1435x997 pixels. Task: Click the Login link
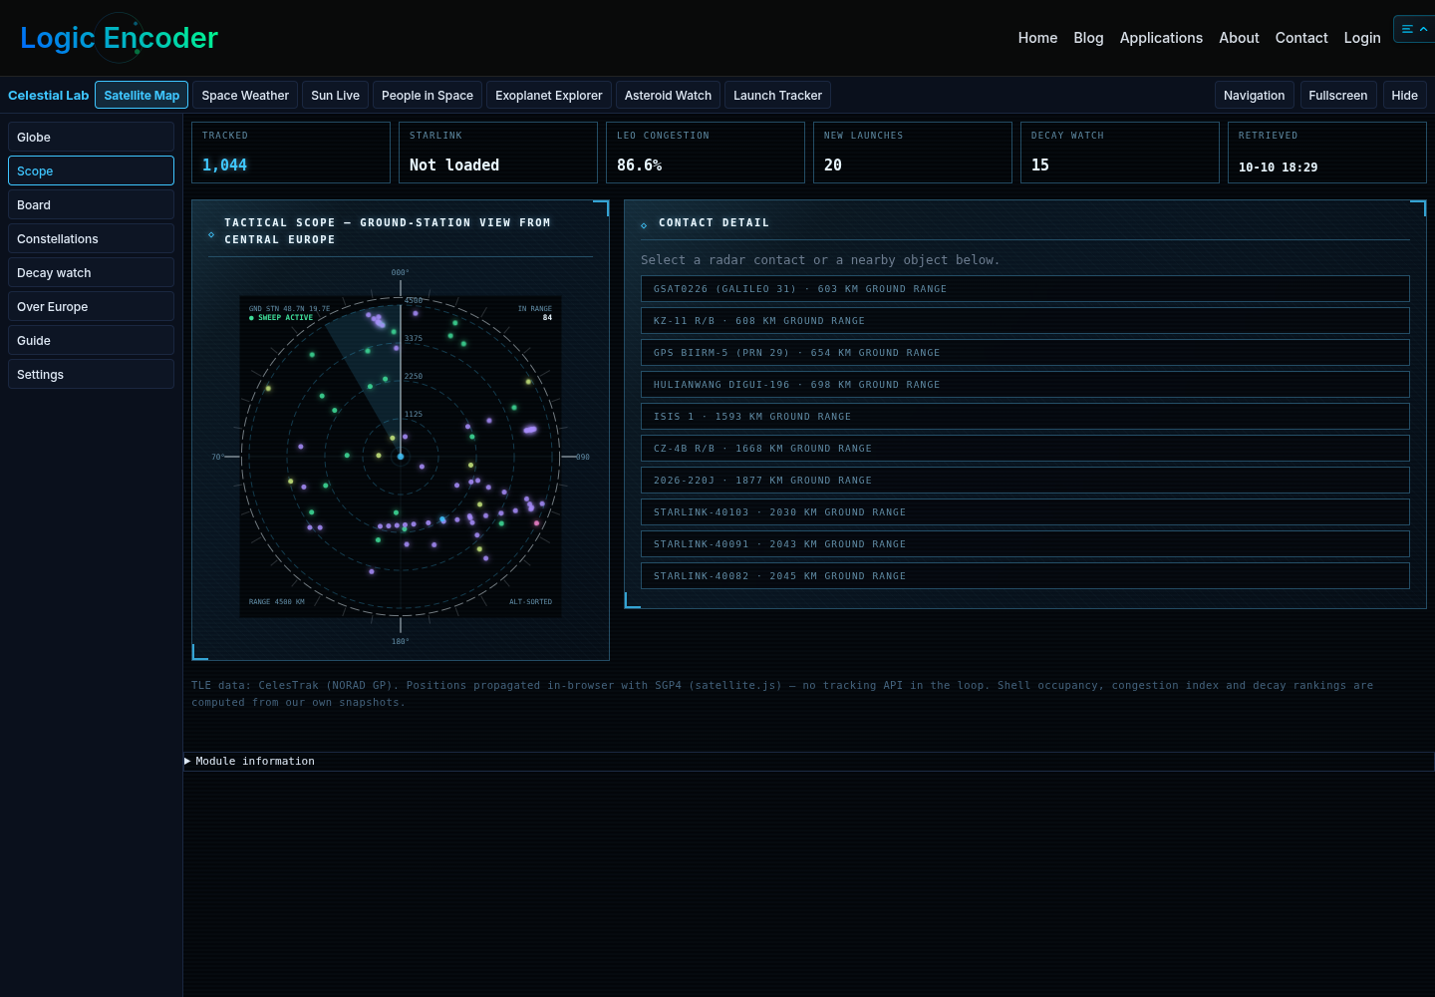[x=1362, y=38]
